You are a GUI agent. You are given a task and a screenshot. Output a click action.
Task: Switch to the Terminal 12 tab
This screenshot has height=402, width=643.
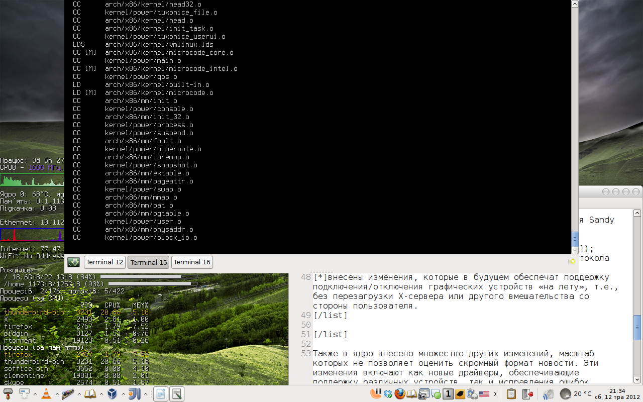(x=104, y=262)
